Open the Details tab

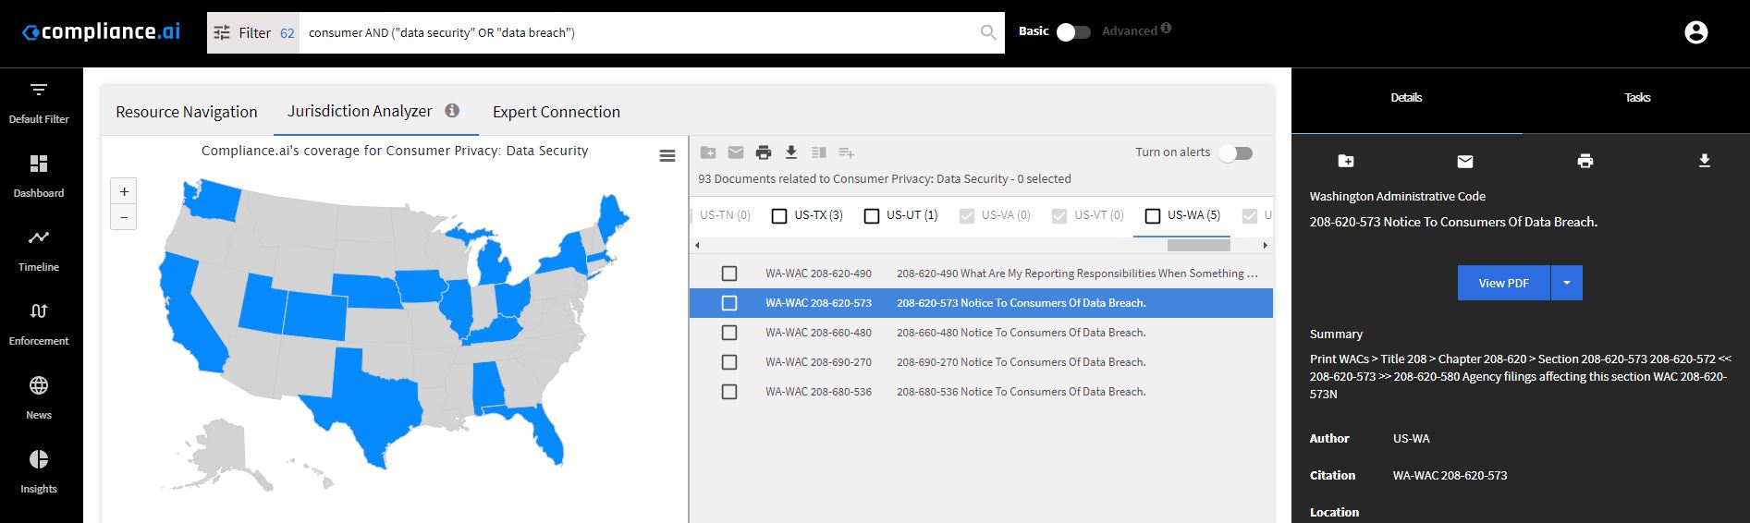tap(1406, 97)
